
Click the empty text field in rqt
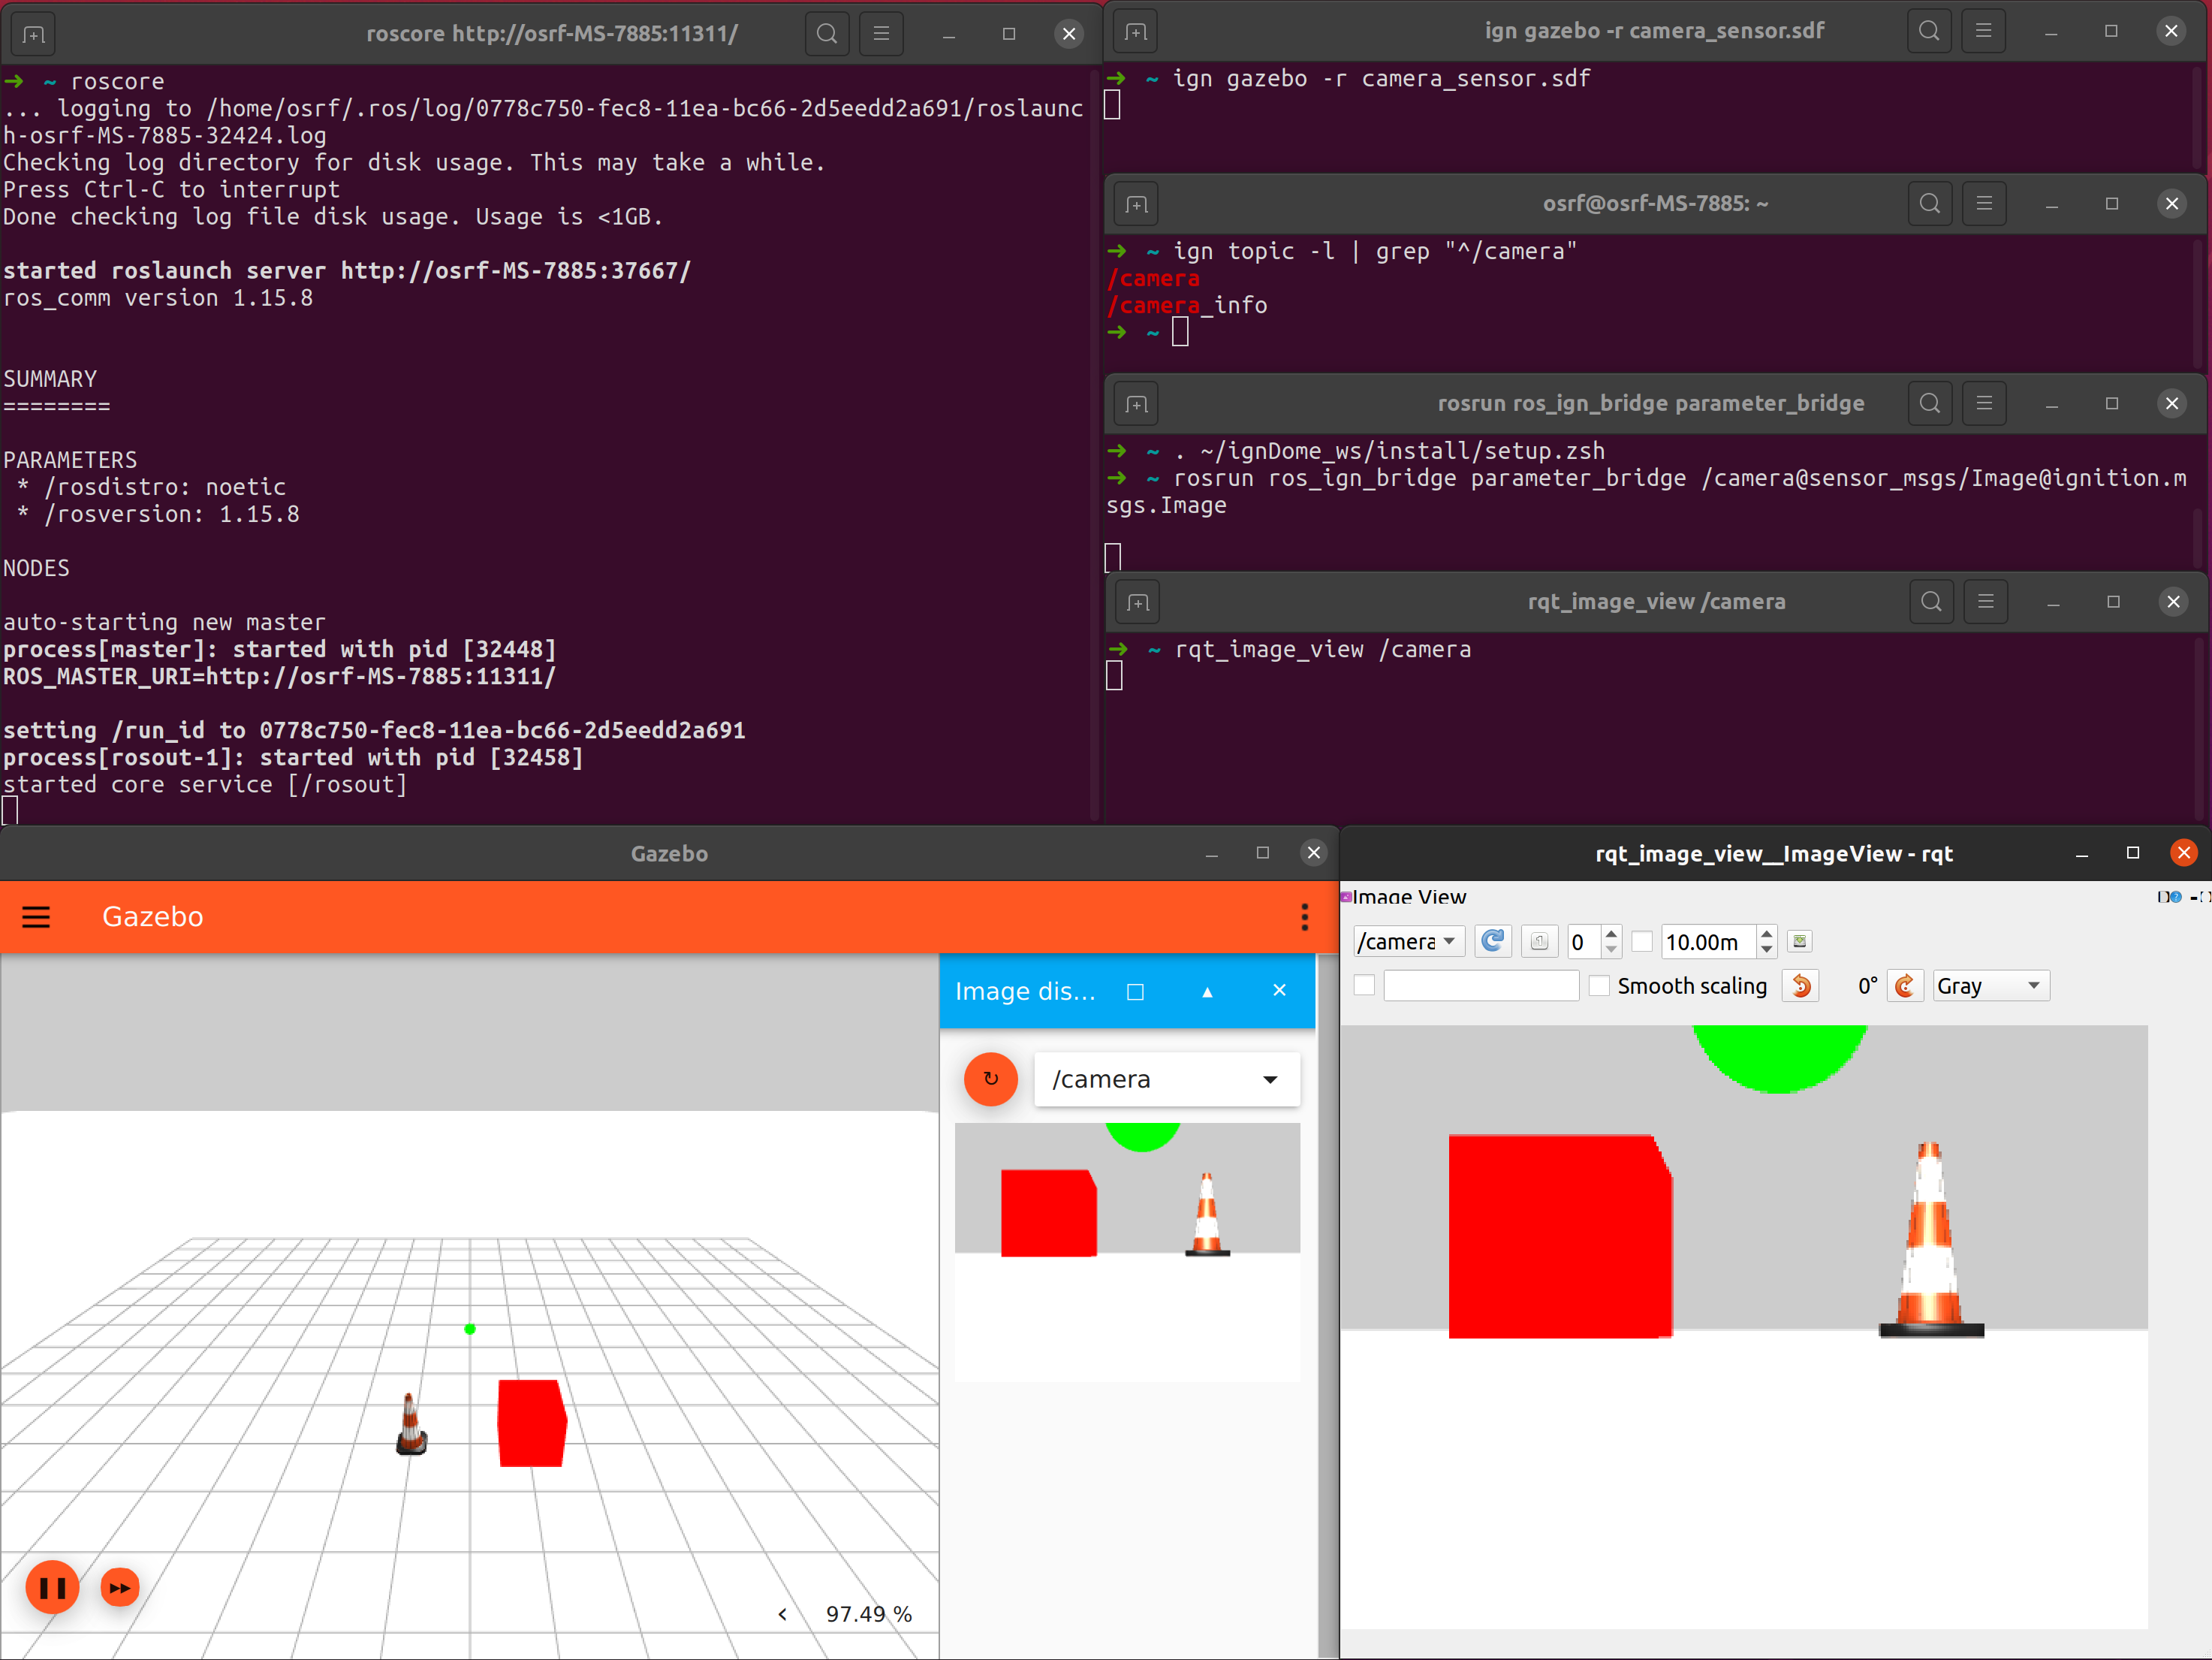[1481, 985]
